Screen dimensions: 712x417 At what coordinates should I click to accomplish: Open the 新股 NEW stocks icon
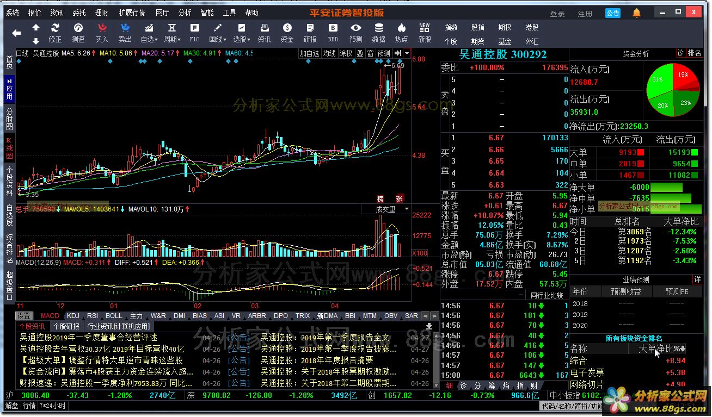425,33
